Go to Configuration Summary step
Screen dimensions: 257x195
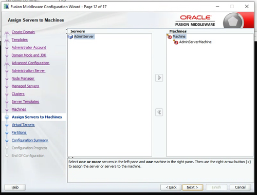pyautogui.click(x=30, y=140)
